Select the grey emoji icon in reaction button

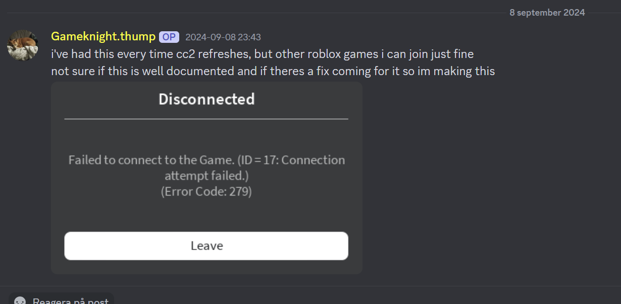pos(19,300)
